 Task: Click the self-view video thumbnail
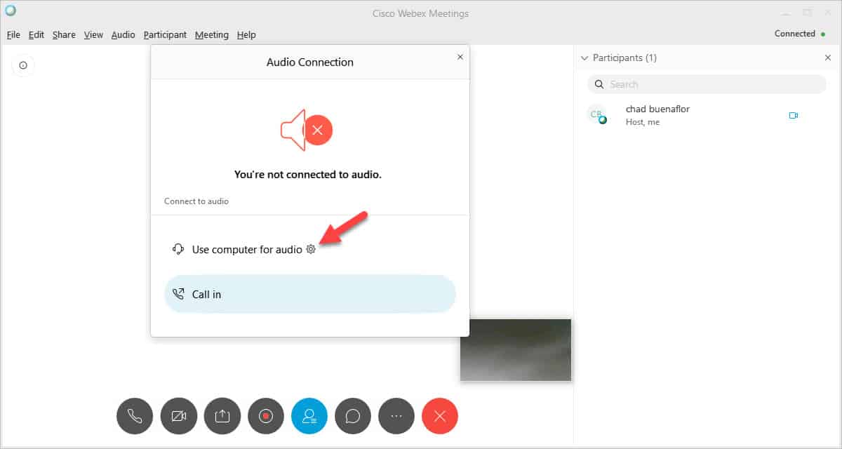tap(516, 350)
